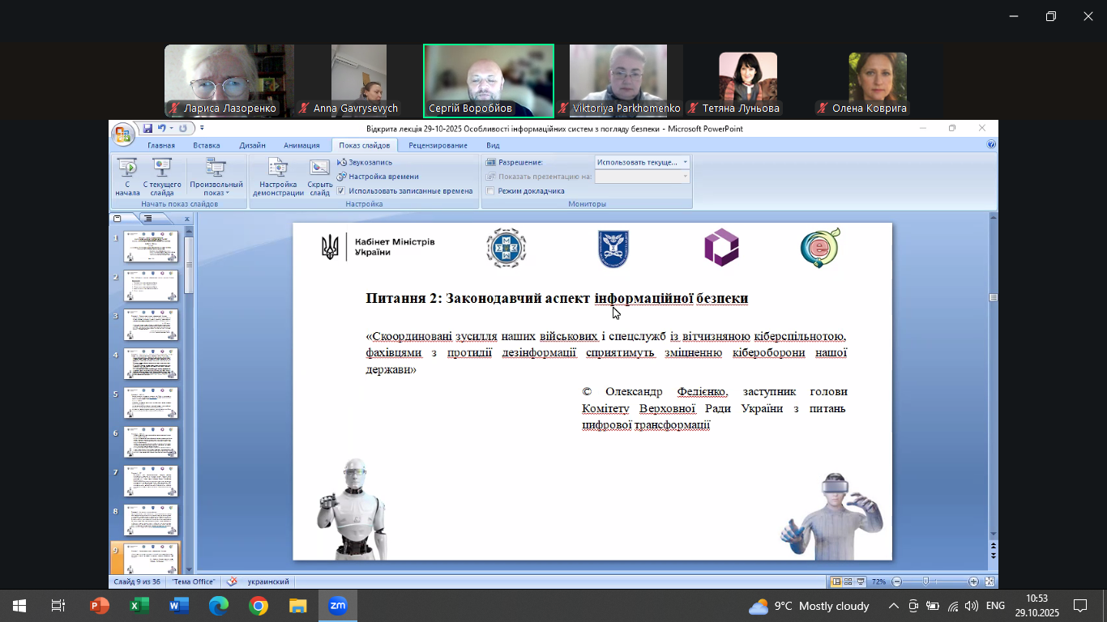
Task: Switch to the Рецензирование tab
Action: [438, 146]
